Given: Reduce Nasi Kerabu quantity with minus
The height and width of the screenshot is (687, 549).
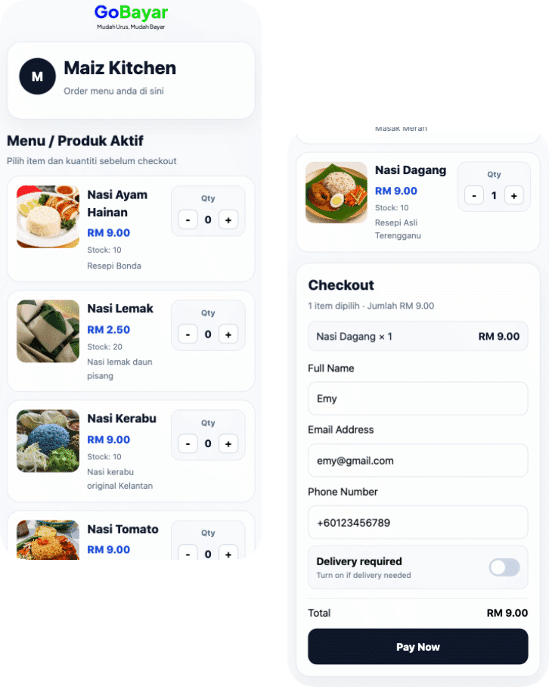Looking at the screenshot, I should [188, 444].
